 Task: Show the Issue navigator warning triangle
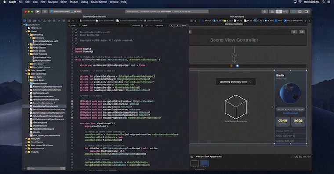(44, 21)
